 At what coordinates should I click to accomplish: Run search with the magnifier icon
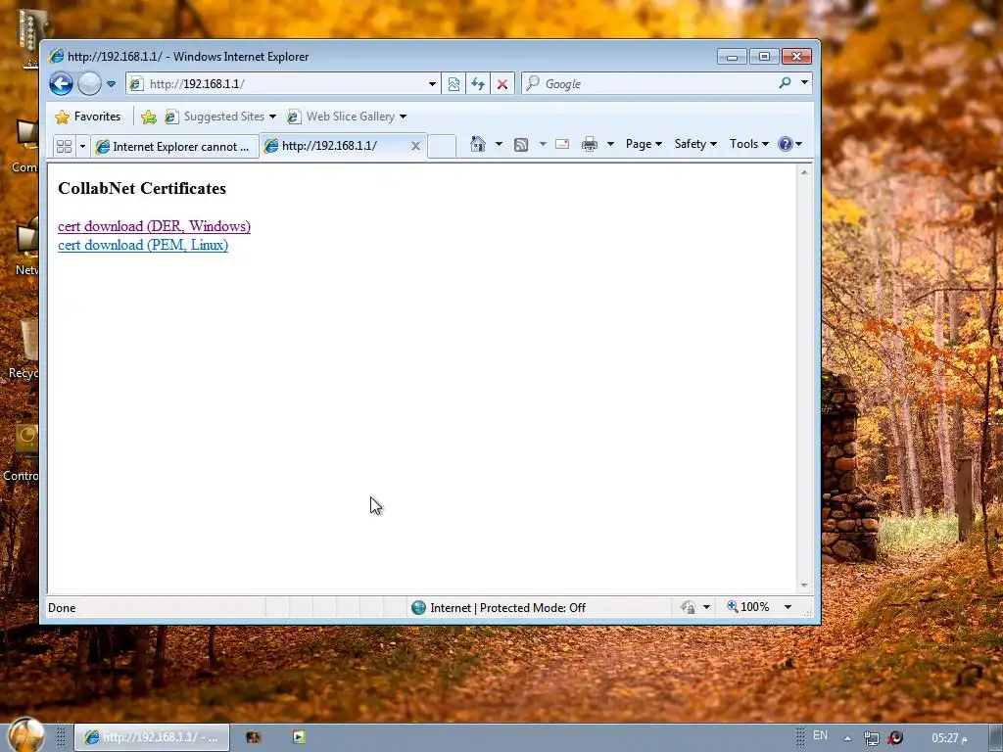785,83
